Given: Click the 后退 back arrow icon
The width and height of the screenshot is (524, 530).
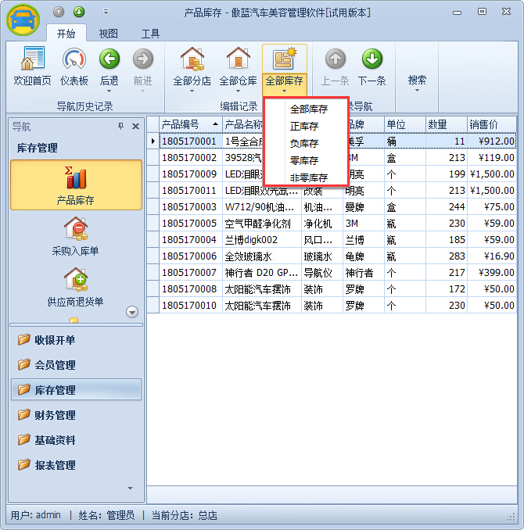Looking at the screenshot, I should coord(109,59).
